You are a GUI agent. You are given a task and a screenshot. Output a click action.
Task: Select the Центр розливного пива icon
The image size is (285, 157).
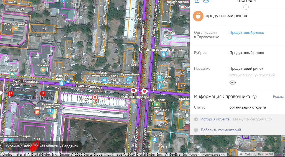(x=164, y=54)
